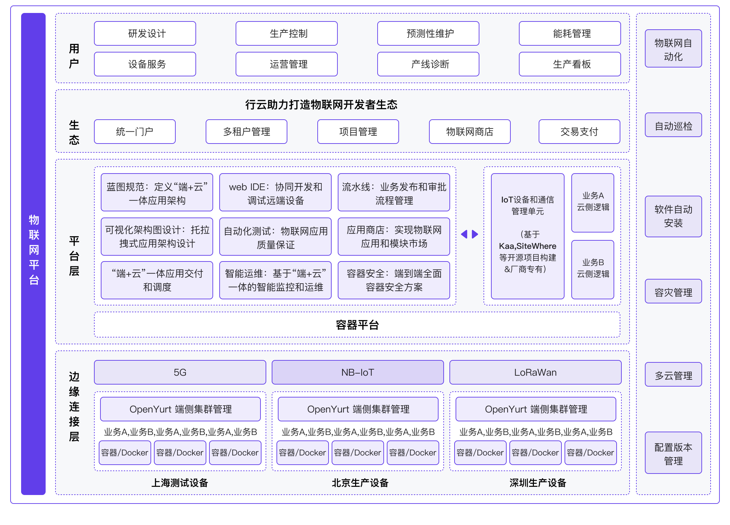Select 多云管理 on the right
Screen dimensions: 730x525
tap(673, 375)
